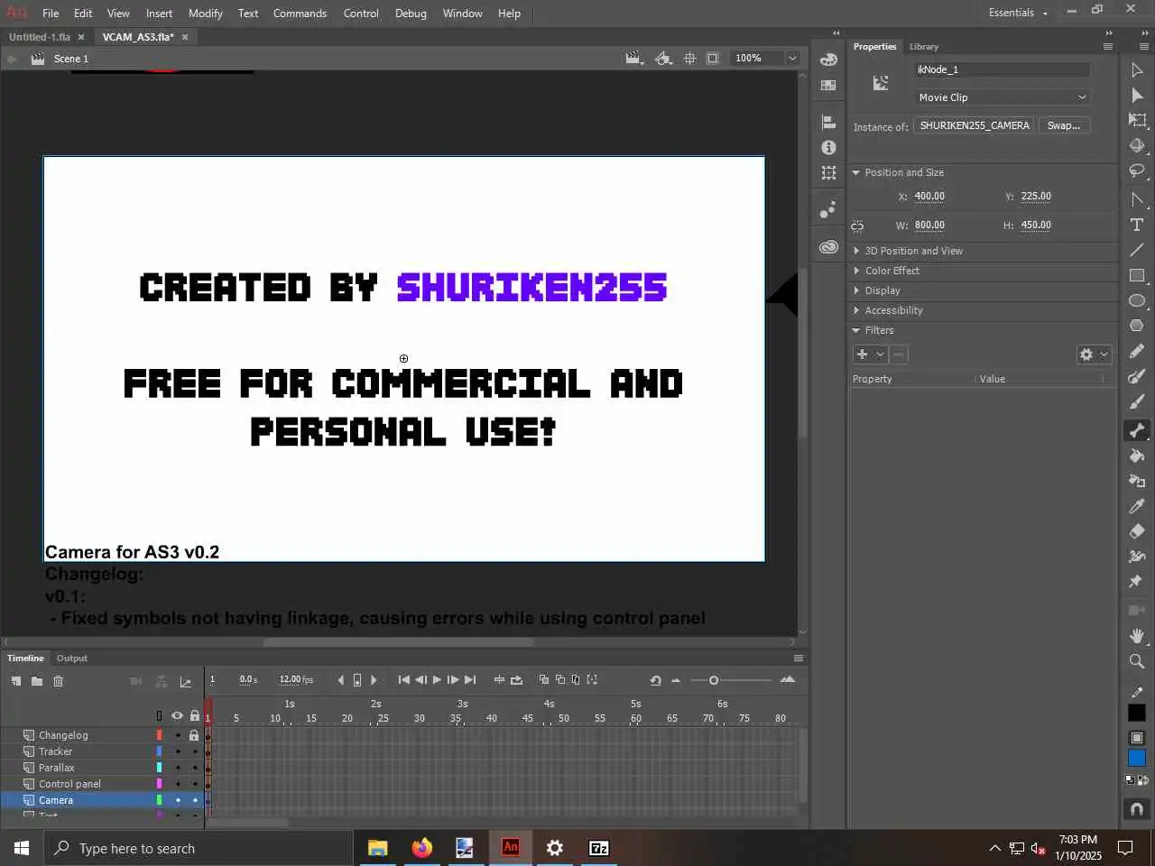Open the CC Libraries panel icon
The image size is (1155, 866).
coord(828,246)
